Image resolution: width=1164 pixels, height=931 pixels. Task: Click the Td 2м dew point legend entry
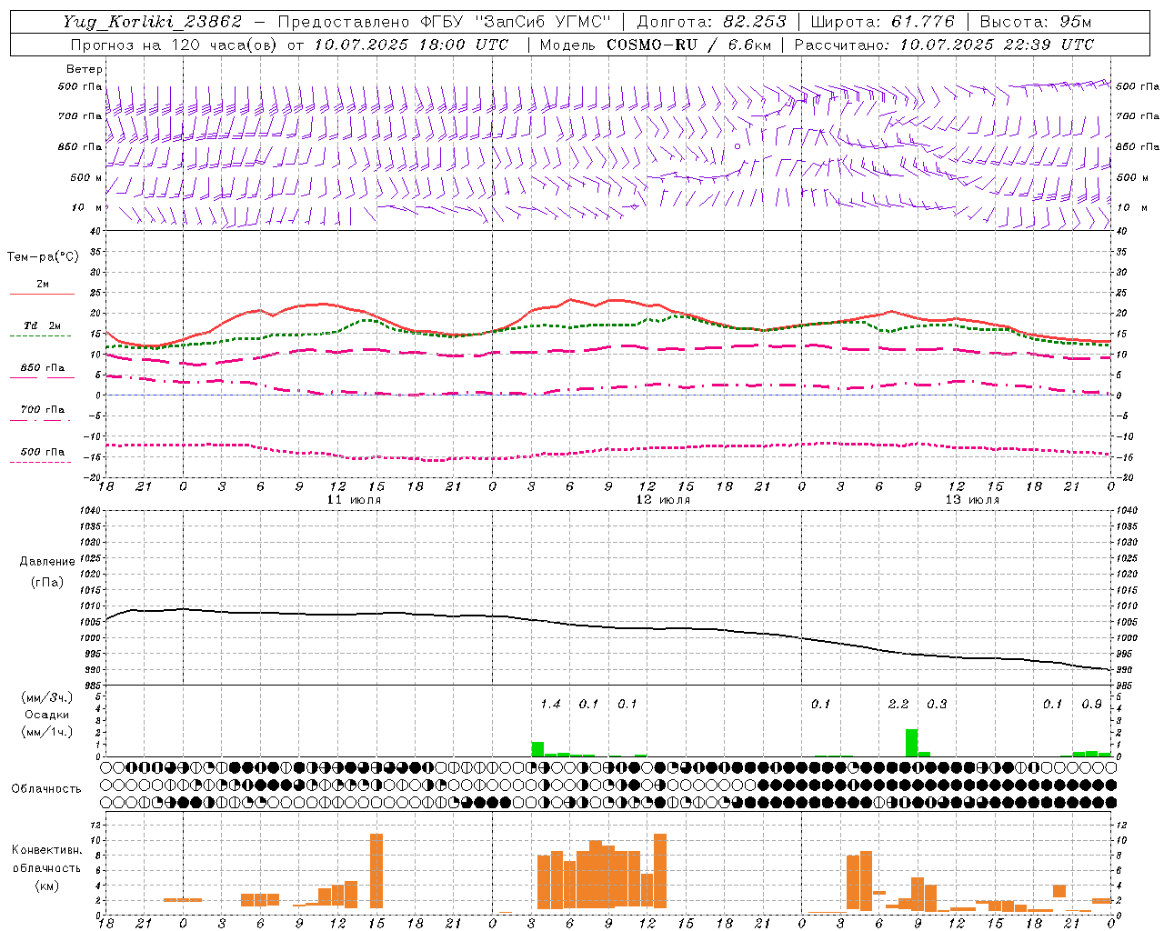(42, 325)
